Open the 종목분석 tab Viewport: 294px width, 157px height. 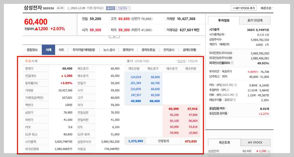(128, 50)
